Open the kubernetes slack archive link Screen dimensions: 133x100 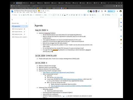[71, 86]
